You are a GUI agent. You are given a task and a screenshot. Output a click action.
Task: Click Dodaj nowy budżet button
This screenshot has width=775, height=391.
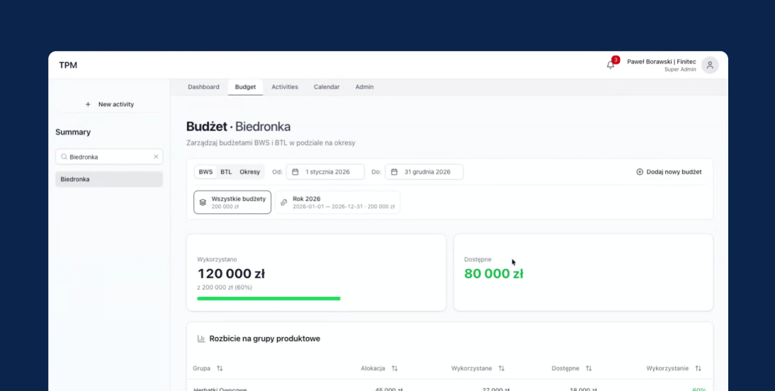coord(669,172)
